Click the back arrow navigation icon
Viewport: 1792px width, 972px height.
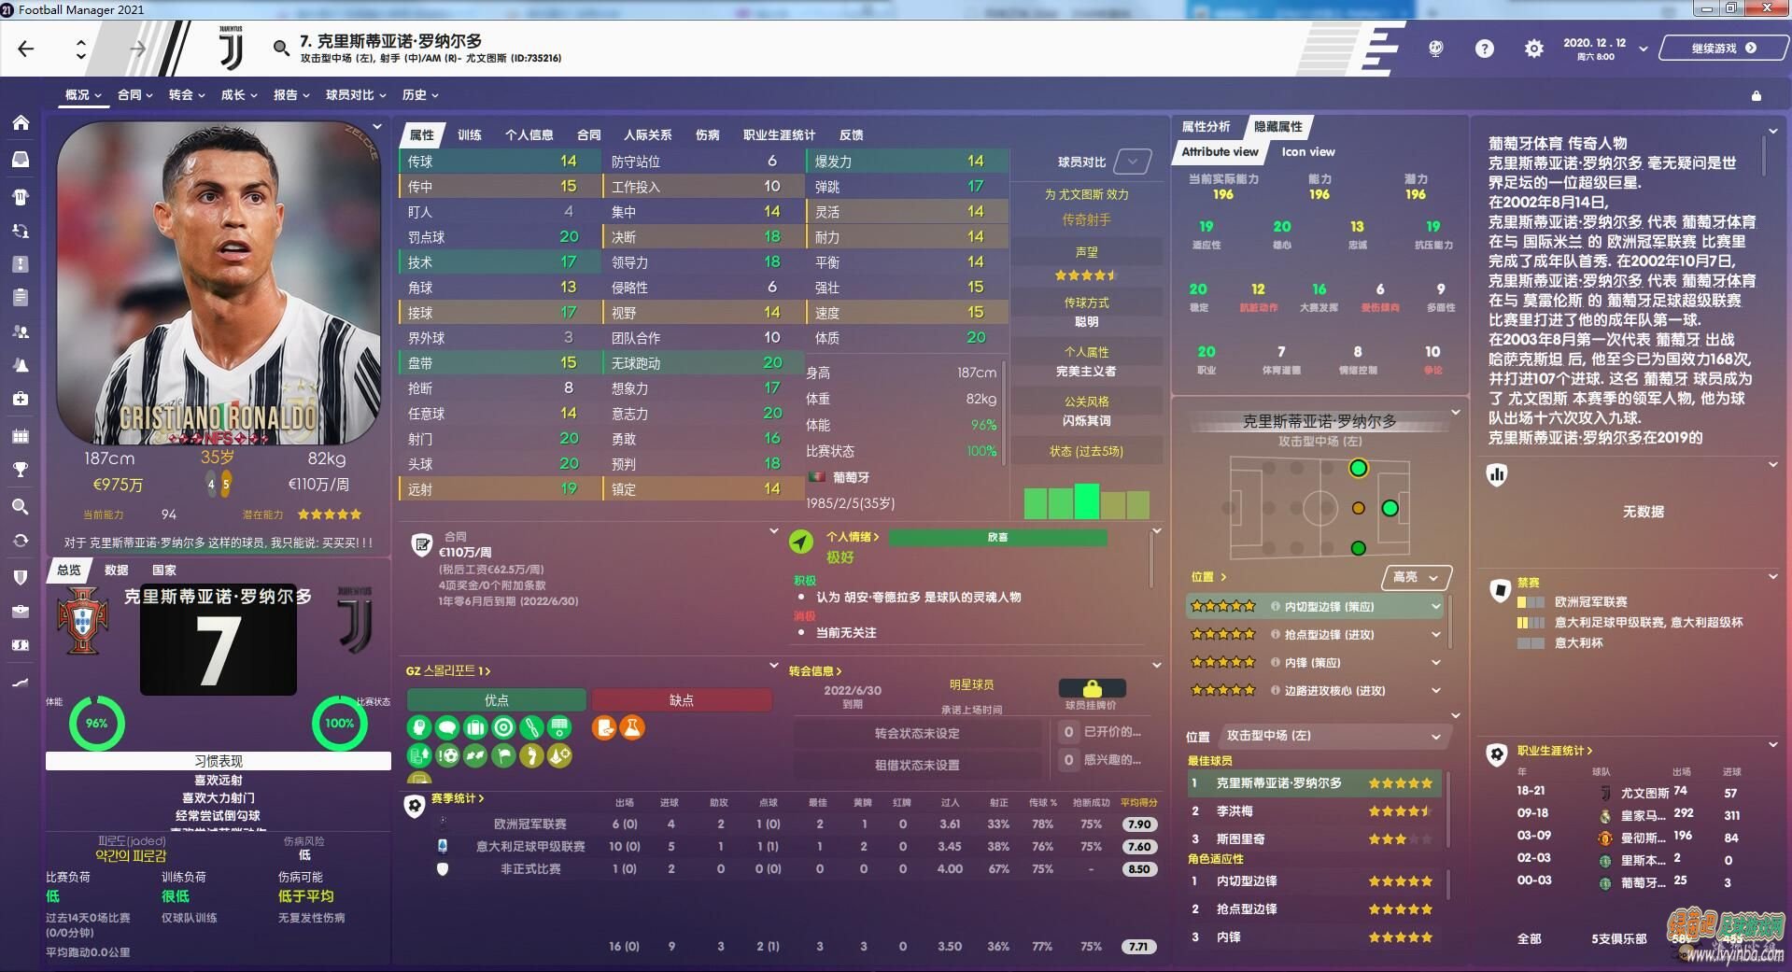26,49
